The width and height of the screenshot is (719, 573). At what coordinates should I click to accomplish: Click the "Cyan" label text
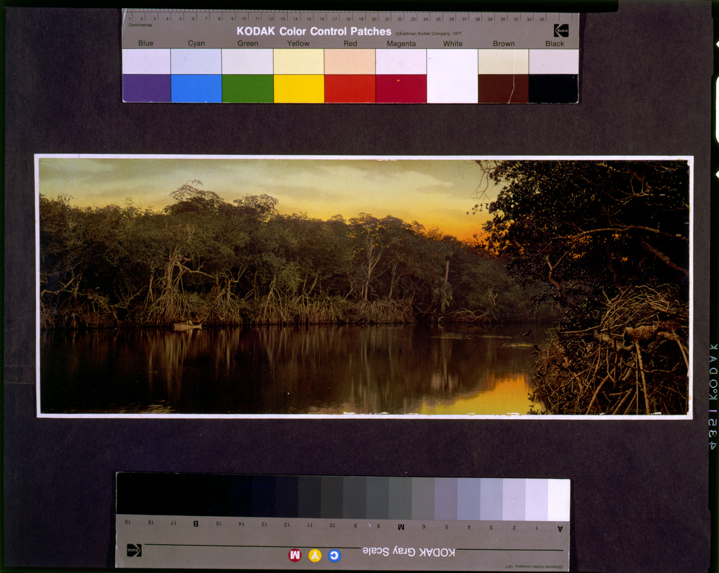(196, 43)
